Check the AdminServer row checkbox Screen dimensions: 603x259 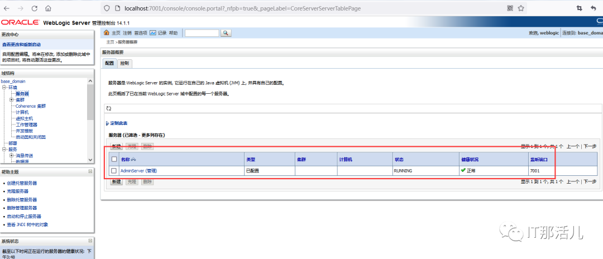click(x=114, y=171)
